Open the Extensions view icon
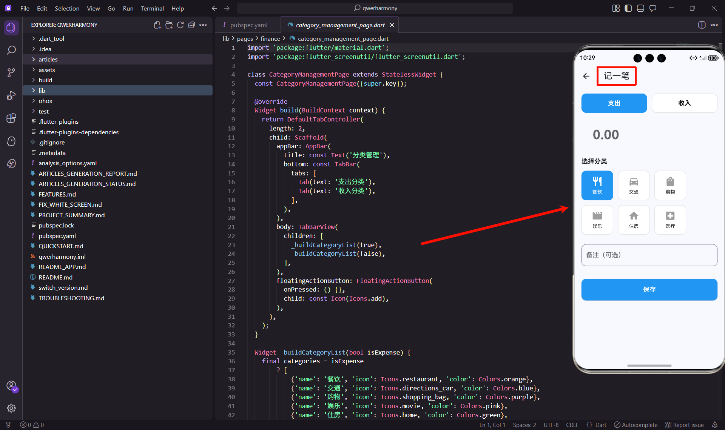Screen dimensions: 725x430 [11, 118]
